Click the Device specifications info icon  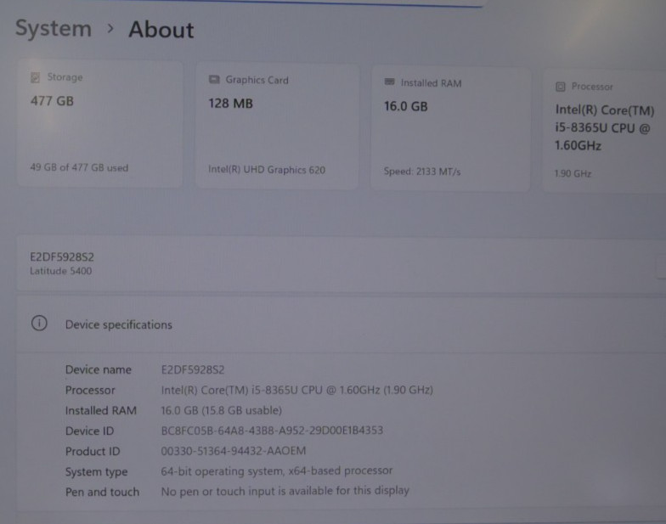[x=39, y=323]
